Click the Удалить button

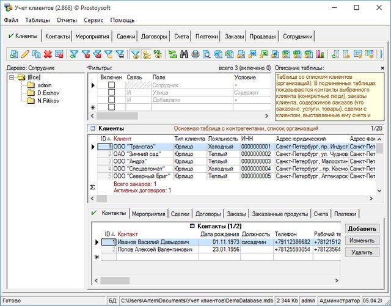(x=362, y=252)
